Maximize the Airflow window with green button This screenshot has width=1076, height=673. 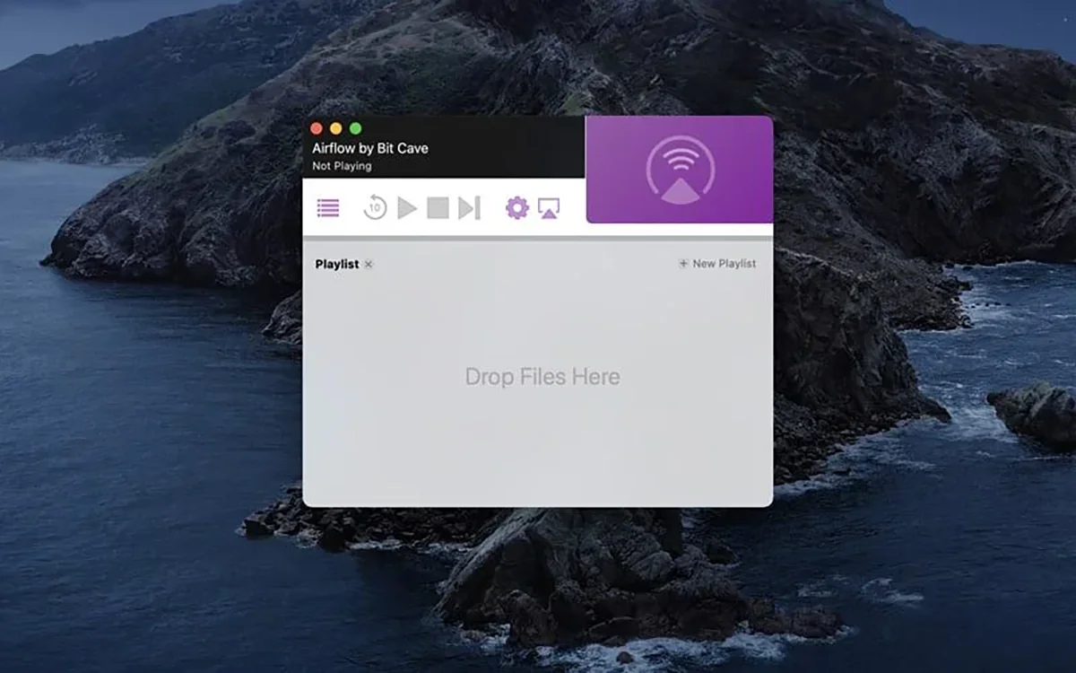[x=356, y=128]
